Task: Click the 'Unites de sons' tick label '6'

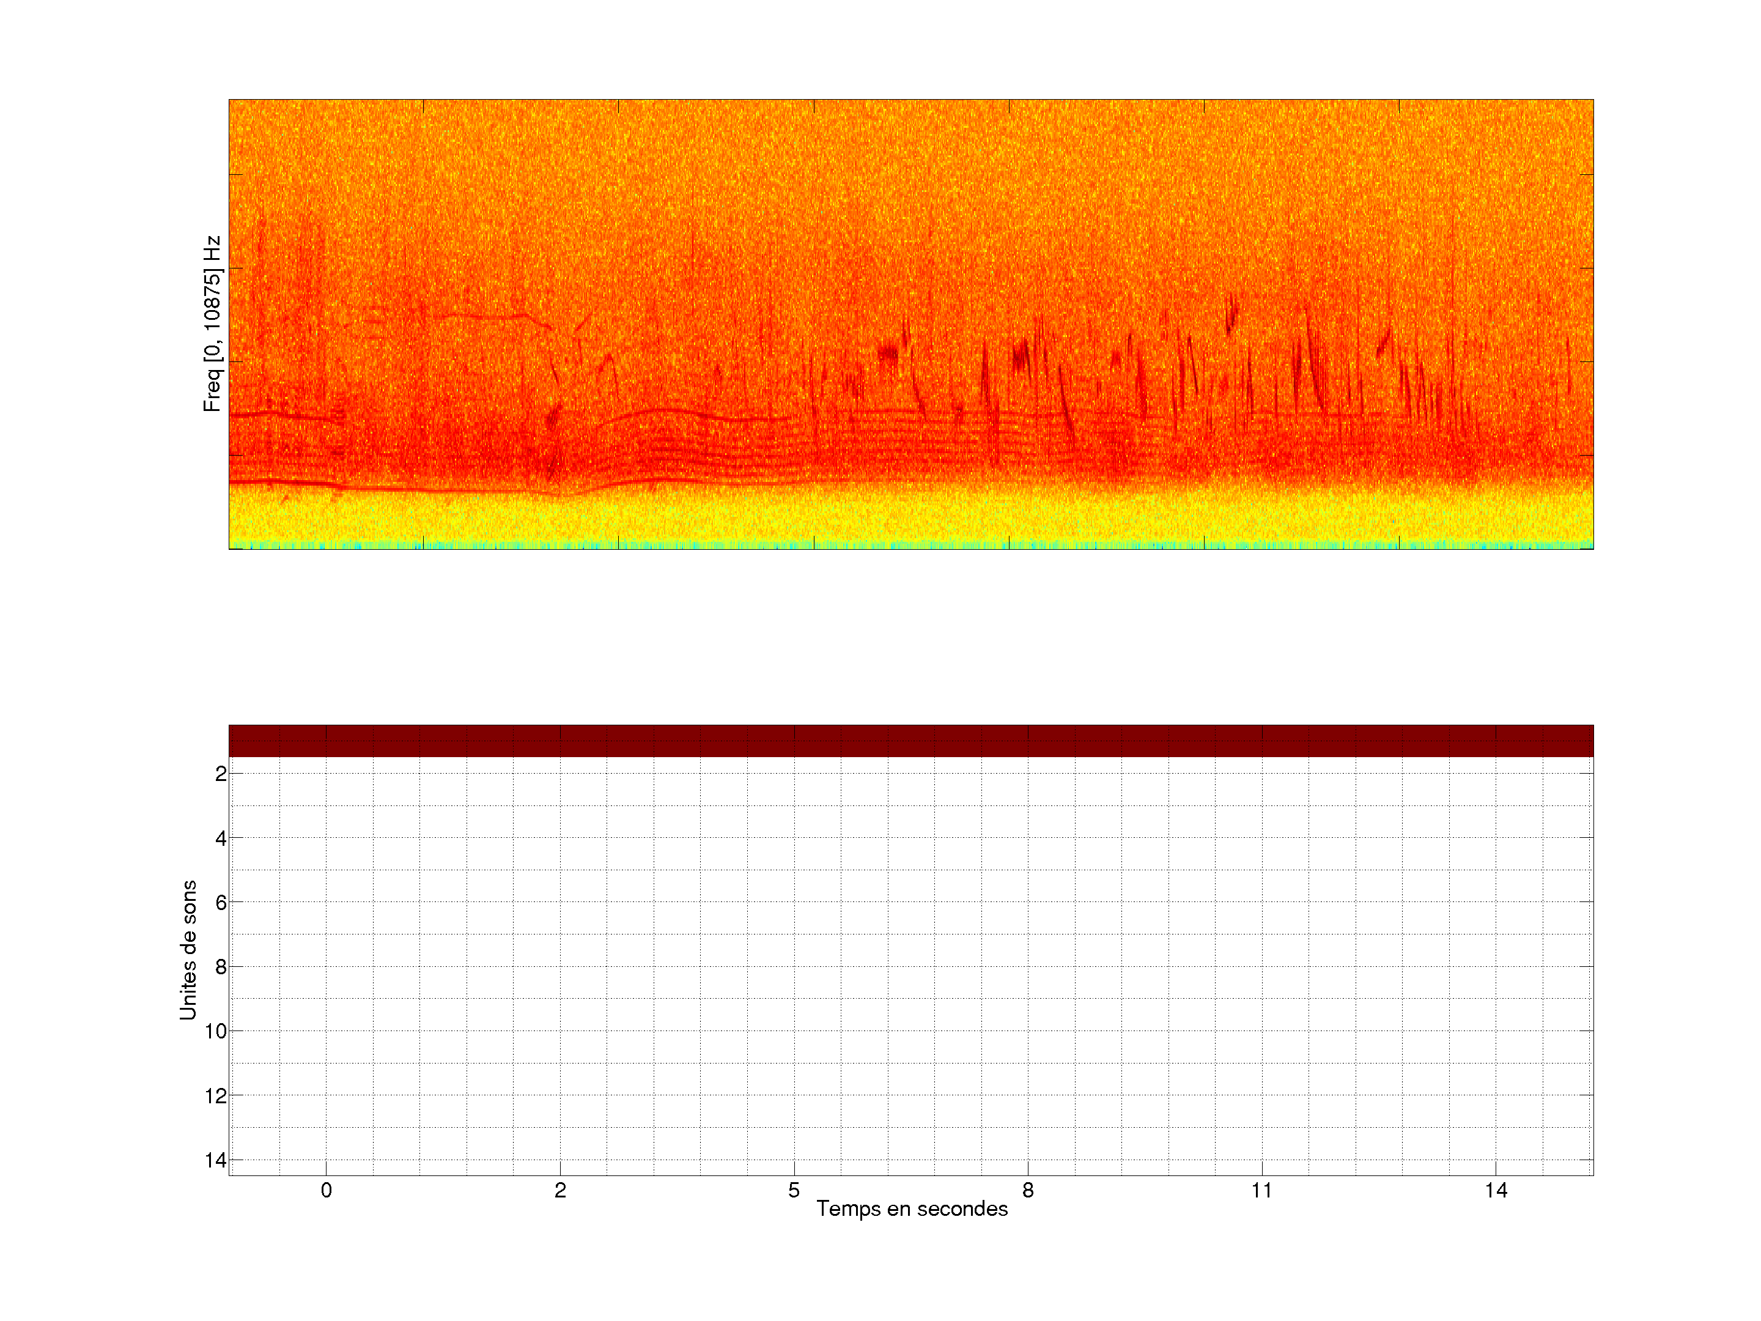Action: (x=221, y=903)
